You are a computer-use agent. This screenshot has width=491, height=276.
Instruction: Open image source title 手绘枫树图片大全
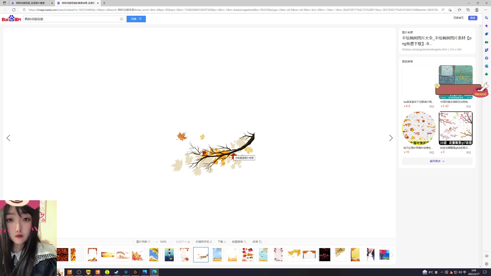[x=437, y=41]
